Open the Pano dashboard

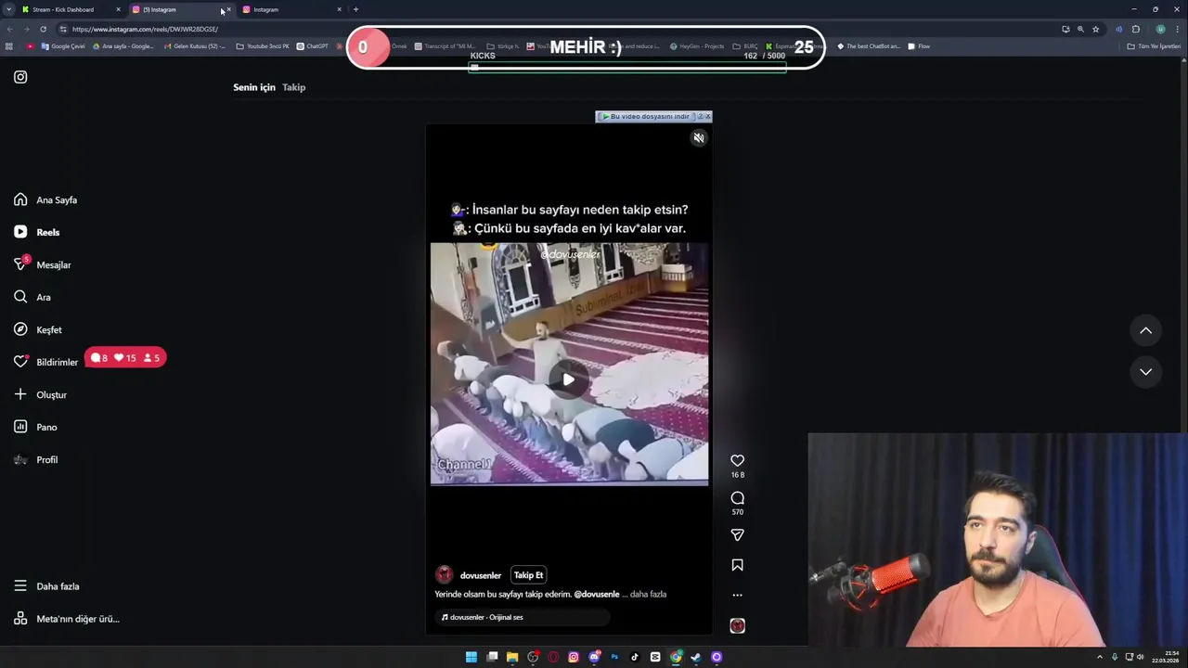click(35, 427)
